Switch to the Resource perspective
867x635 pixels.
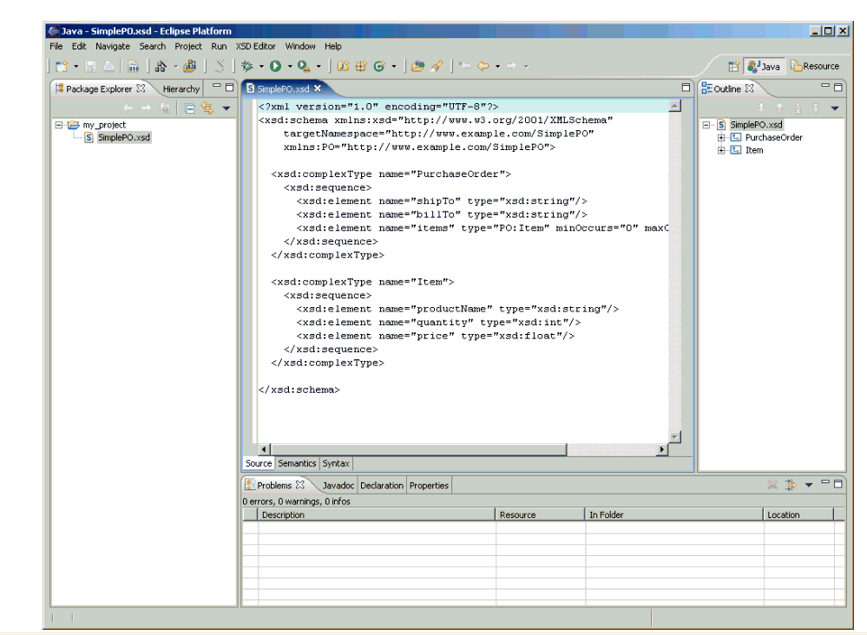tap(815, 66)
